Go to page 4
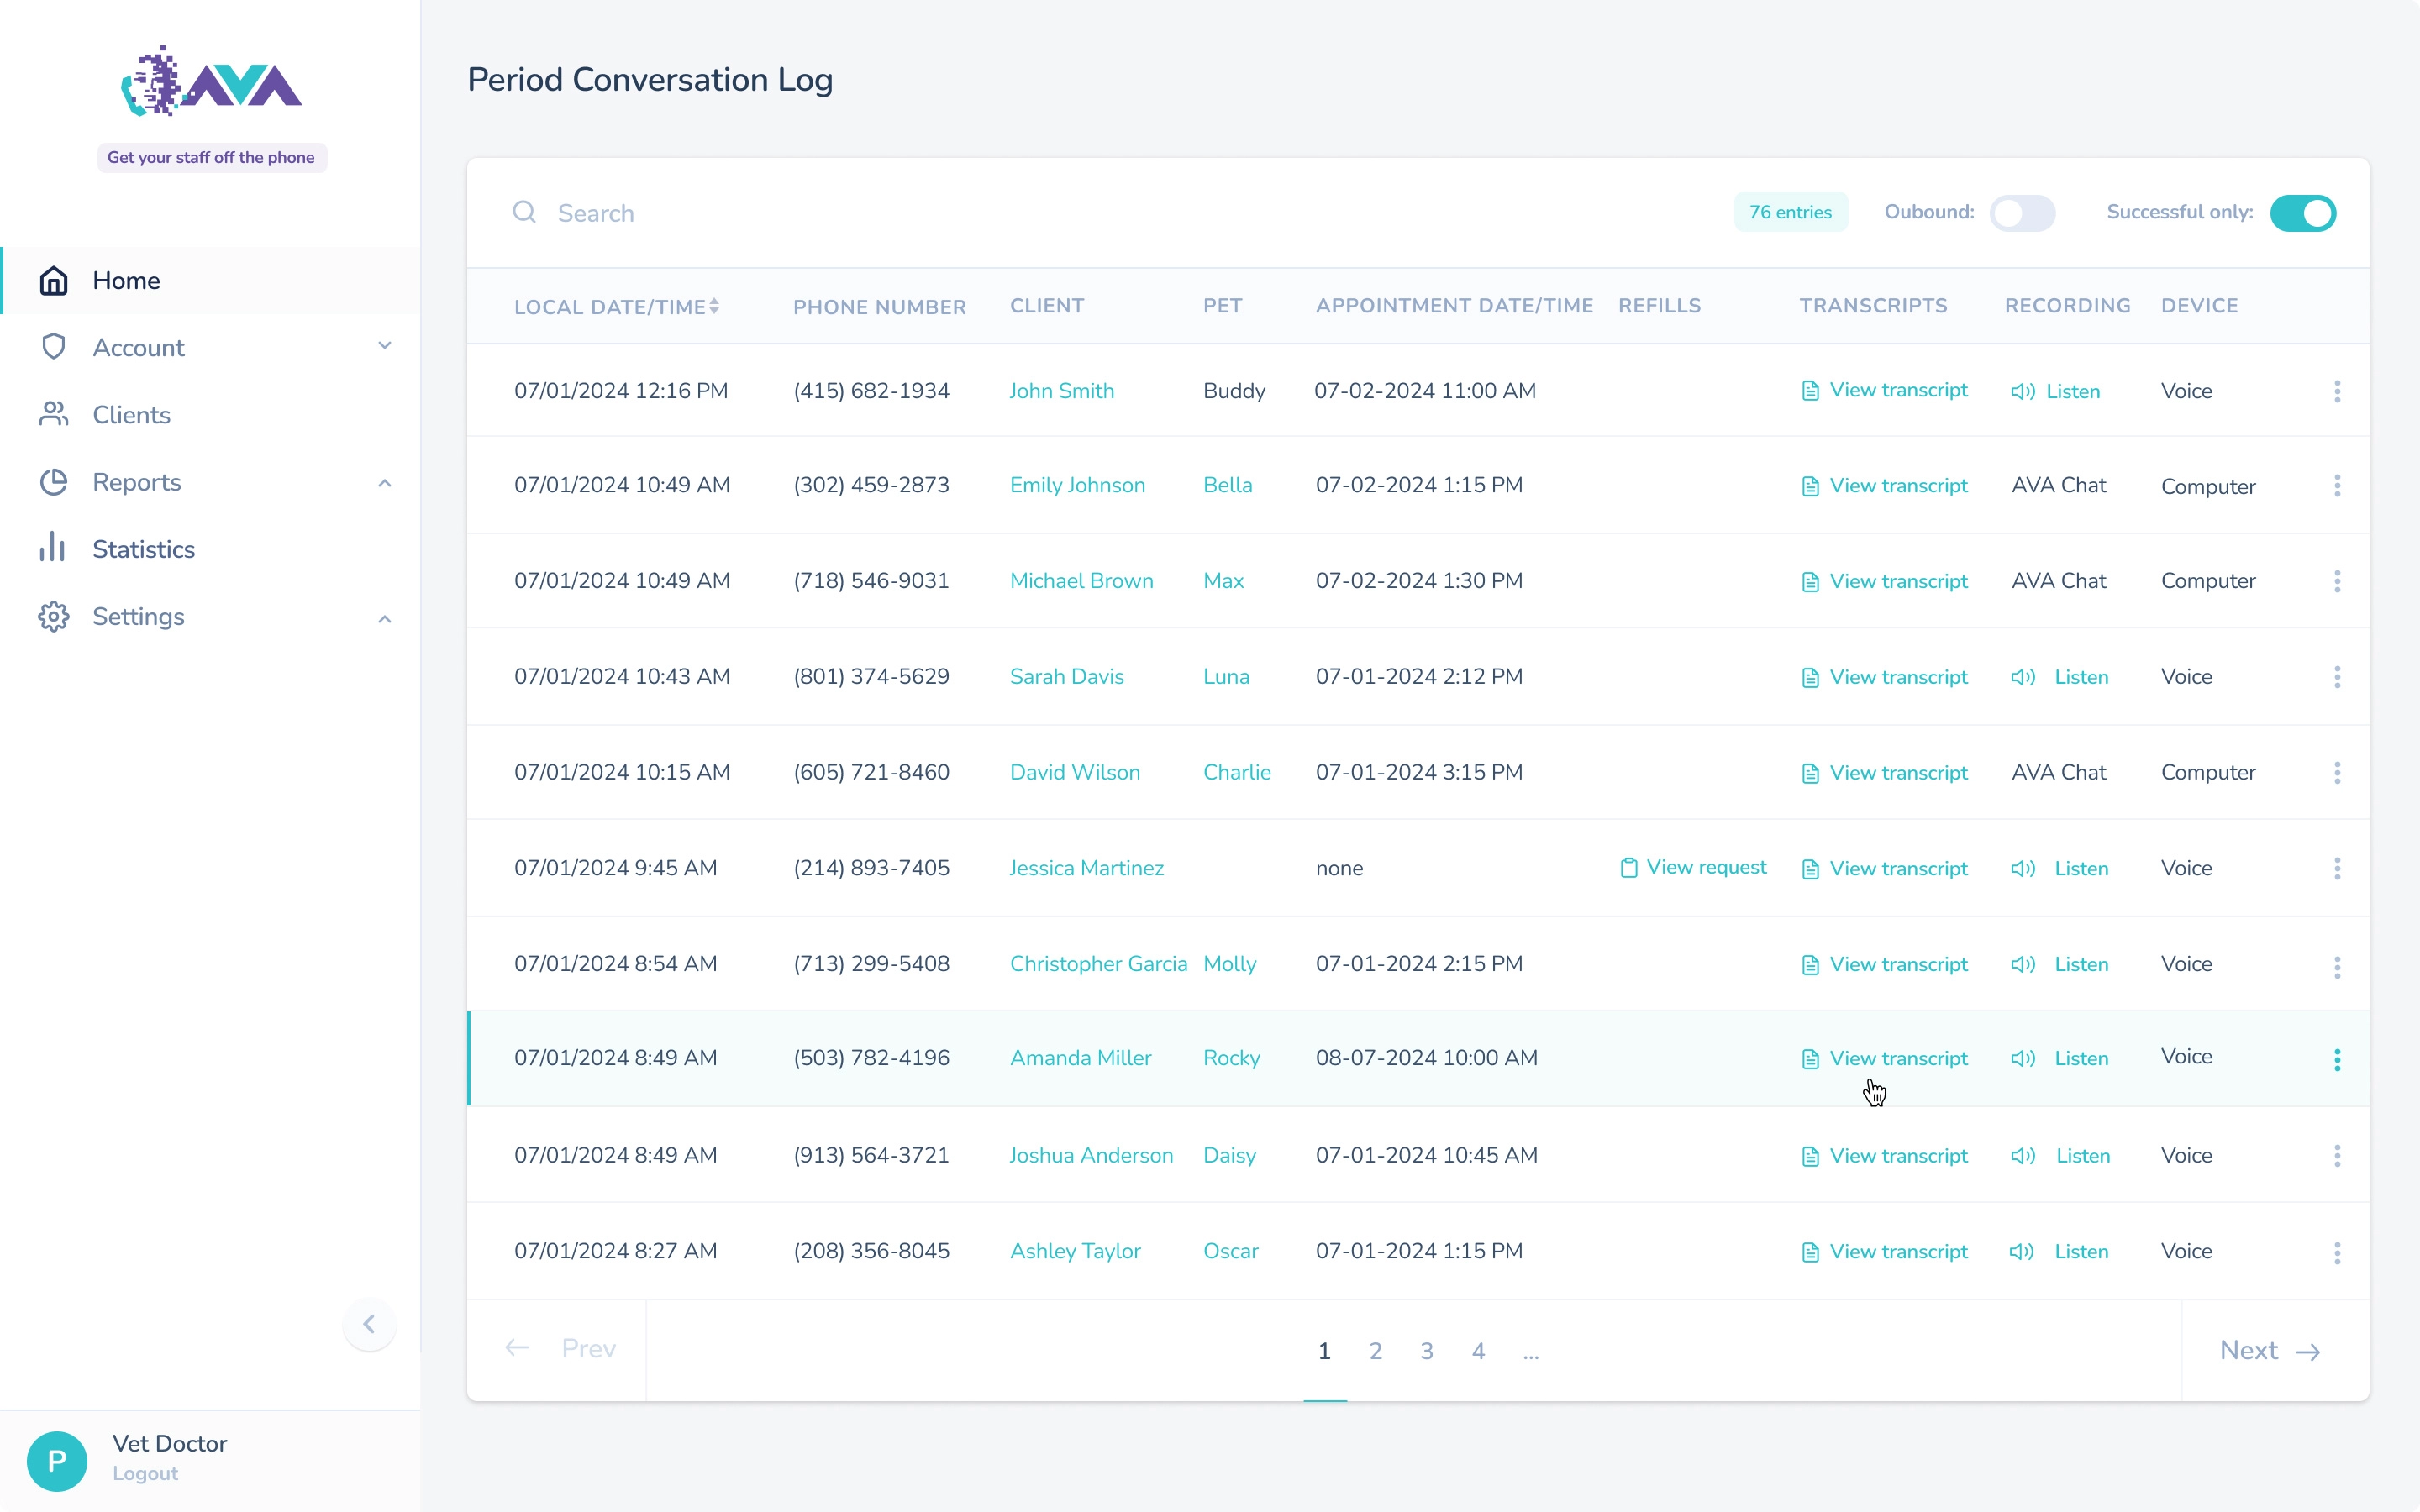Viewport: 2420px width, 1512px height. tap(1478, 1351)
